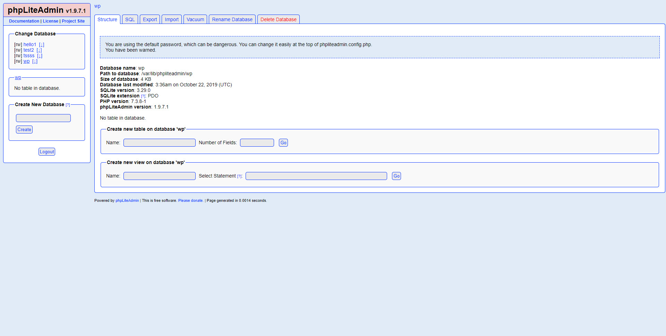Open help icon beside Create New Database

[x=68, y=105]
